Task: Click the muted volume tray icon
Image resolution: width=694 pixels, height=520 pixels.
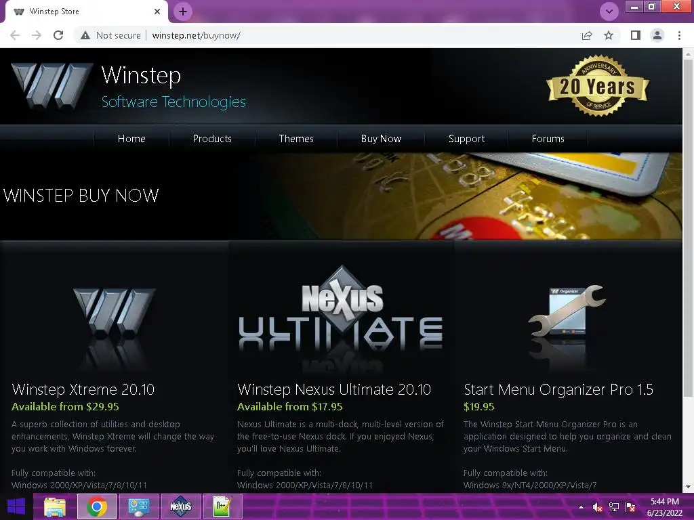Action: coord(598,507)
